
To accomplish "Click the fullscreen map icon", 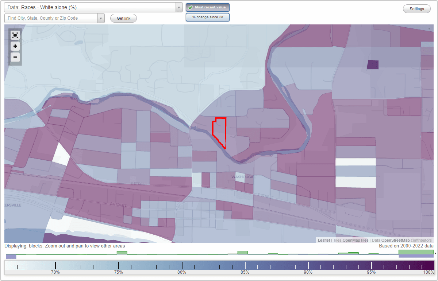I will click(x=15, y=35).
